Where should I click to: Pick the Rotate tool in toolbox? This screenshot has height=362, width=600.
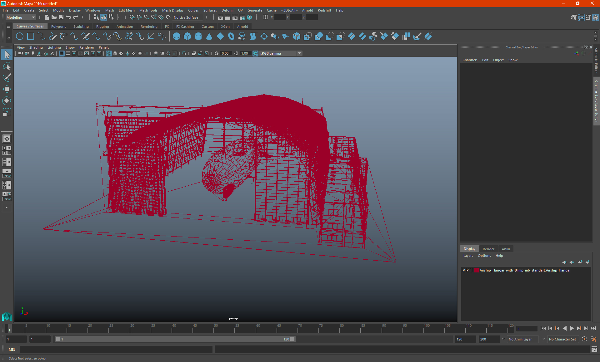(7, 100)
